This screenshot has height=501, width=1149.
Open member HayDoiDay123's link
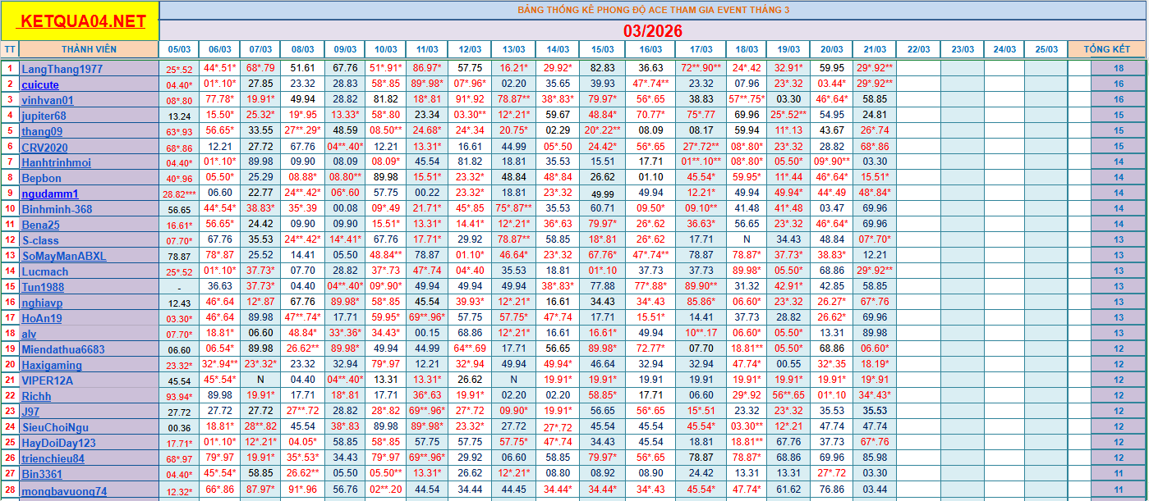coord(58,443)
